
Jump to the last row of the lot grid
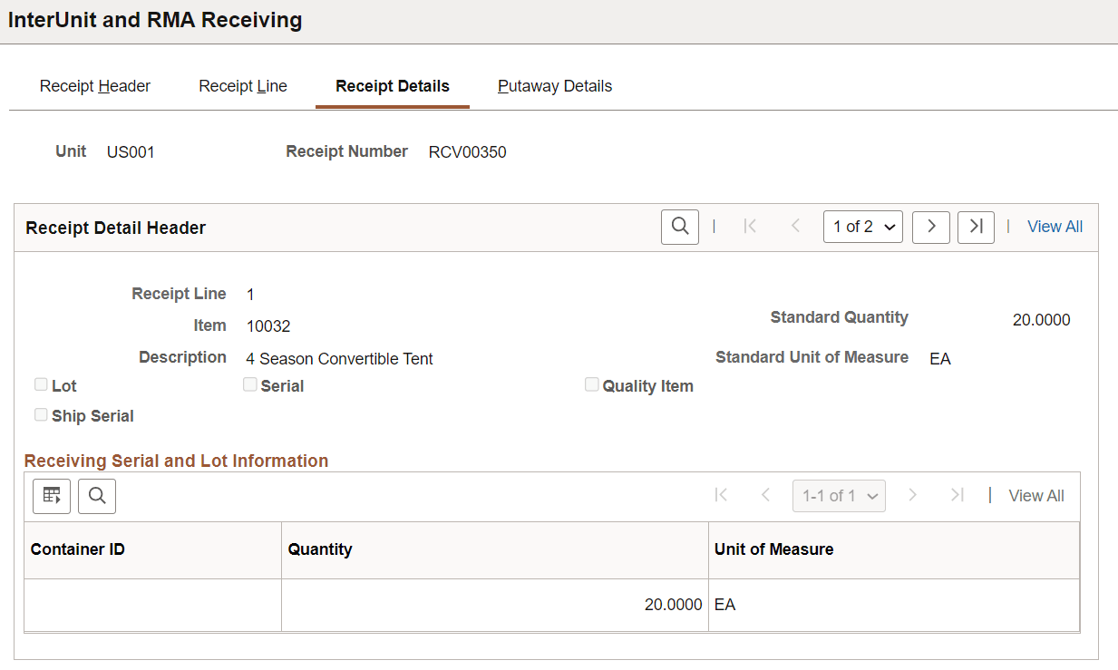[x=957, y=495]
